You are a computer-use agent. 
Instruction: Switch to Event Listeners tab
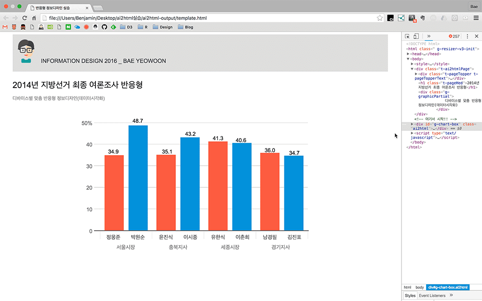(x=432, y=296)
